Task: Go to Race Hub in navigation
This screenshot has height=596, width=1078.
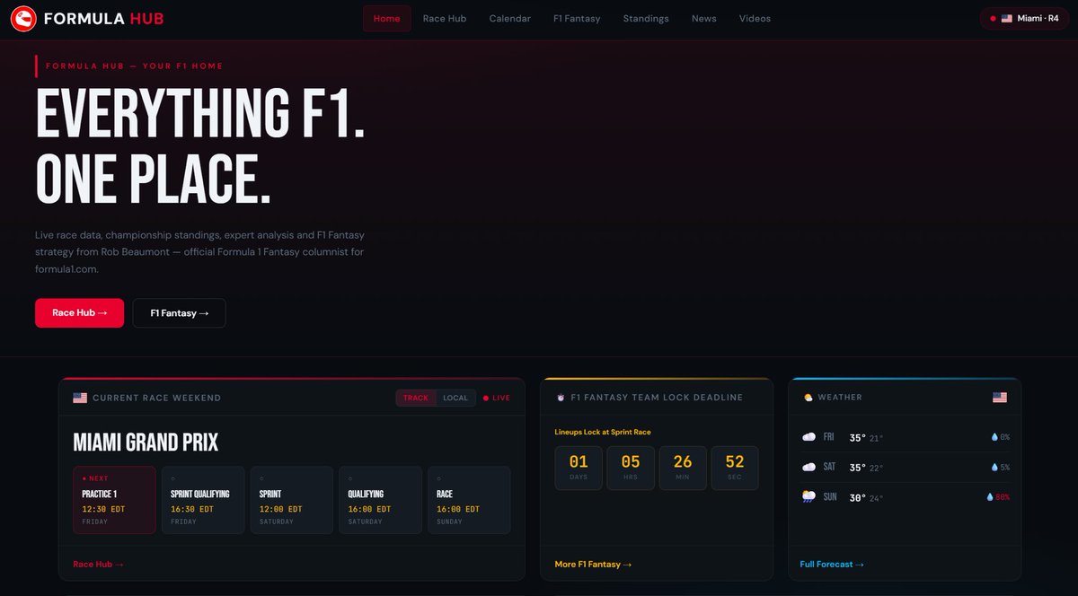Action: point(445,18)
